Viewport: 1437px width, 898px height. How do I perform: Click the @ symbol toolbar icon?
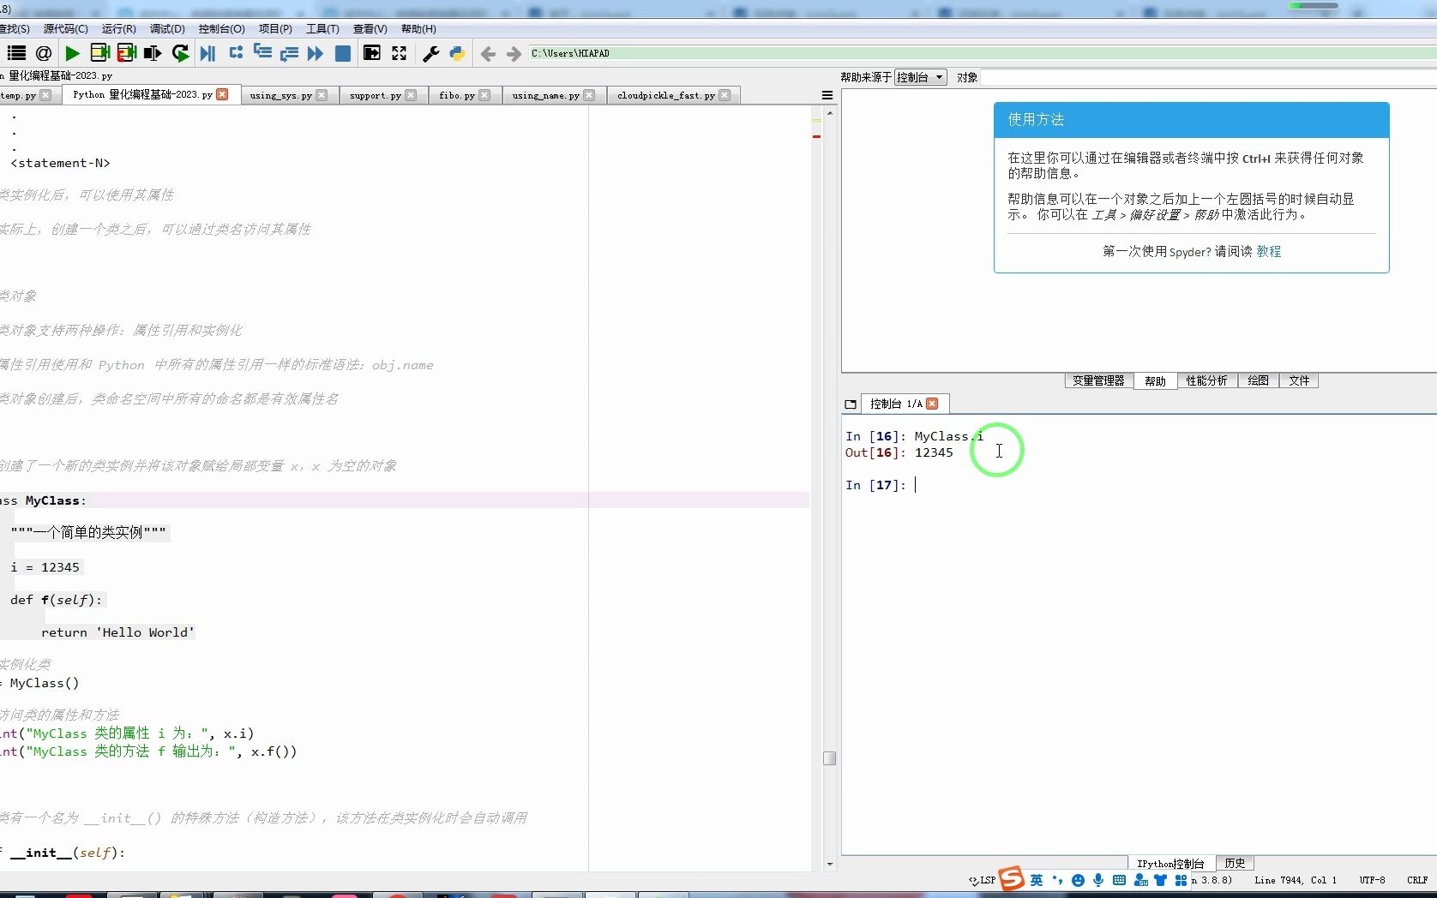coord(44,53)
